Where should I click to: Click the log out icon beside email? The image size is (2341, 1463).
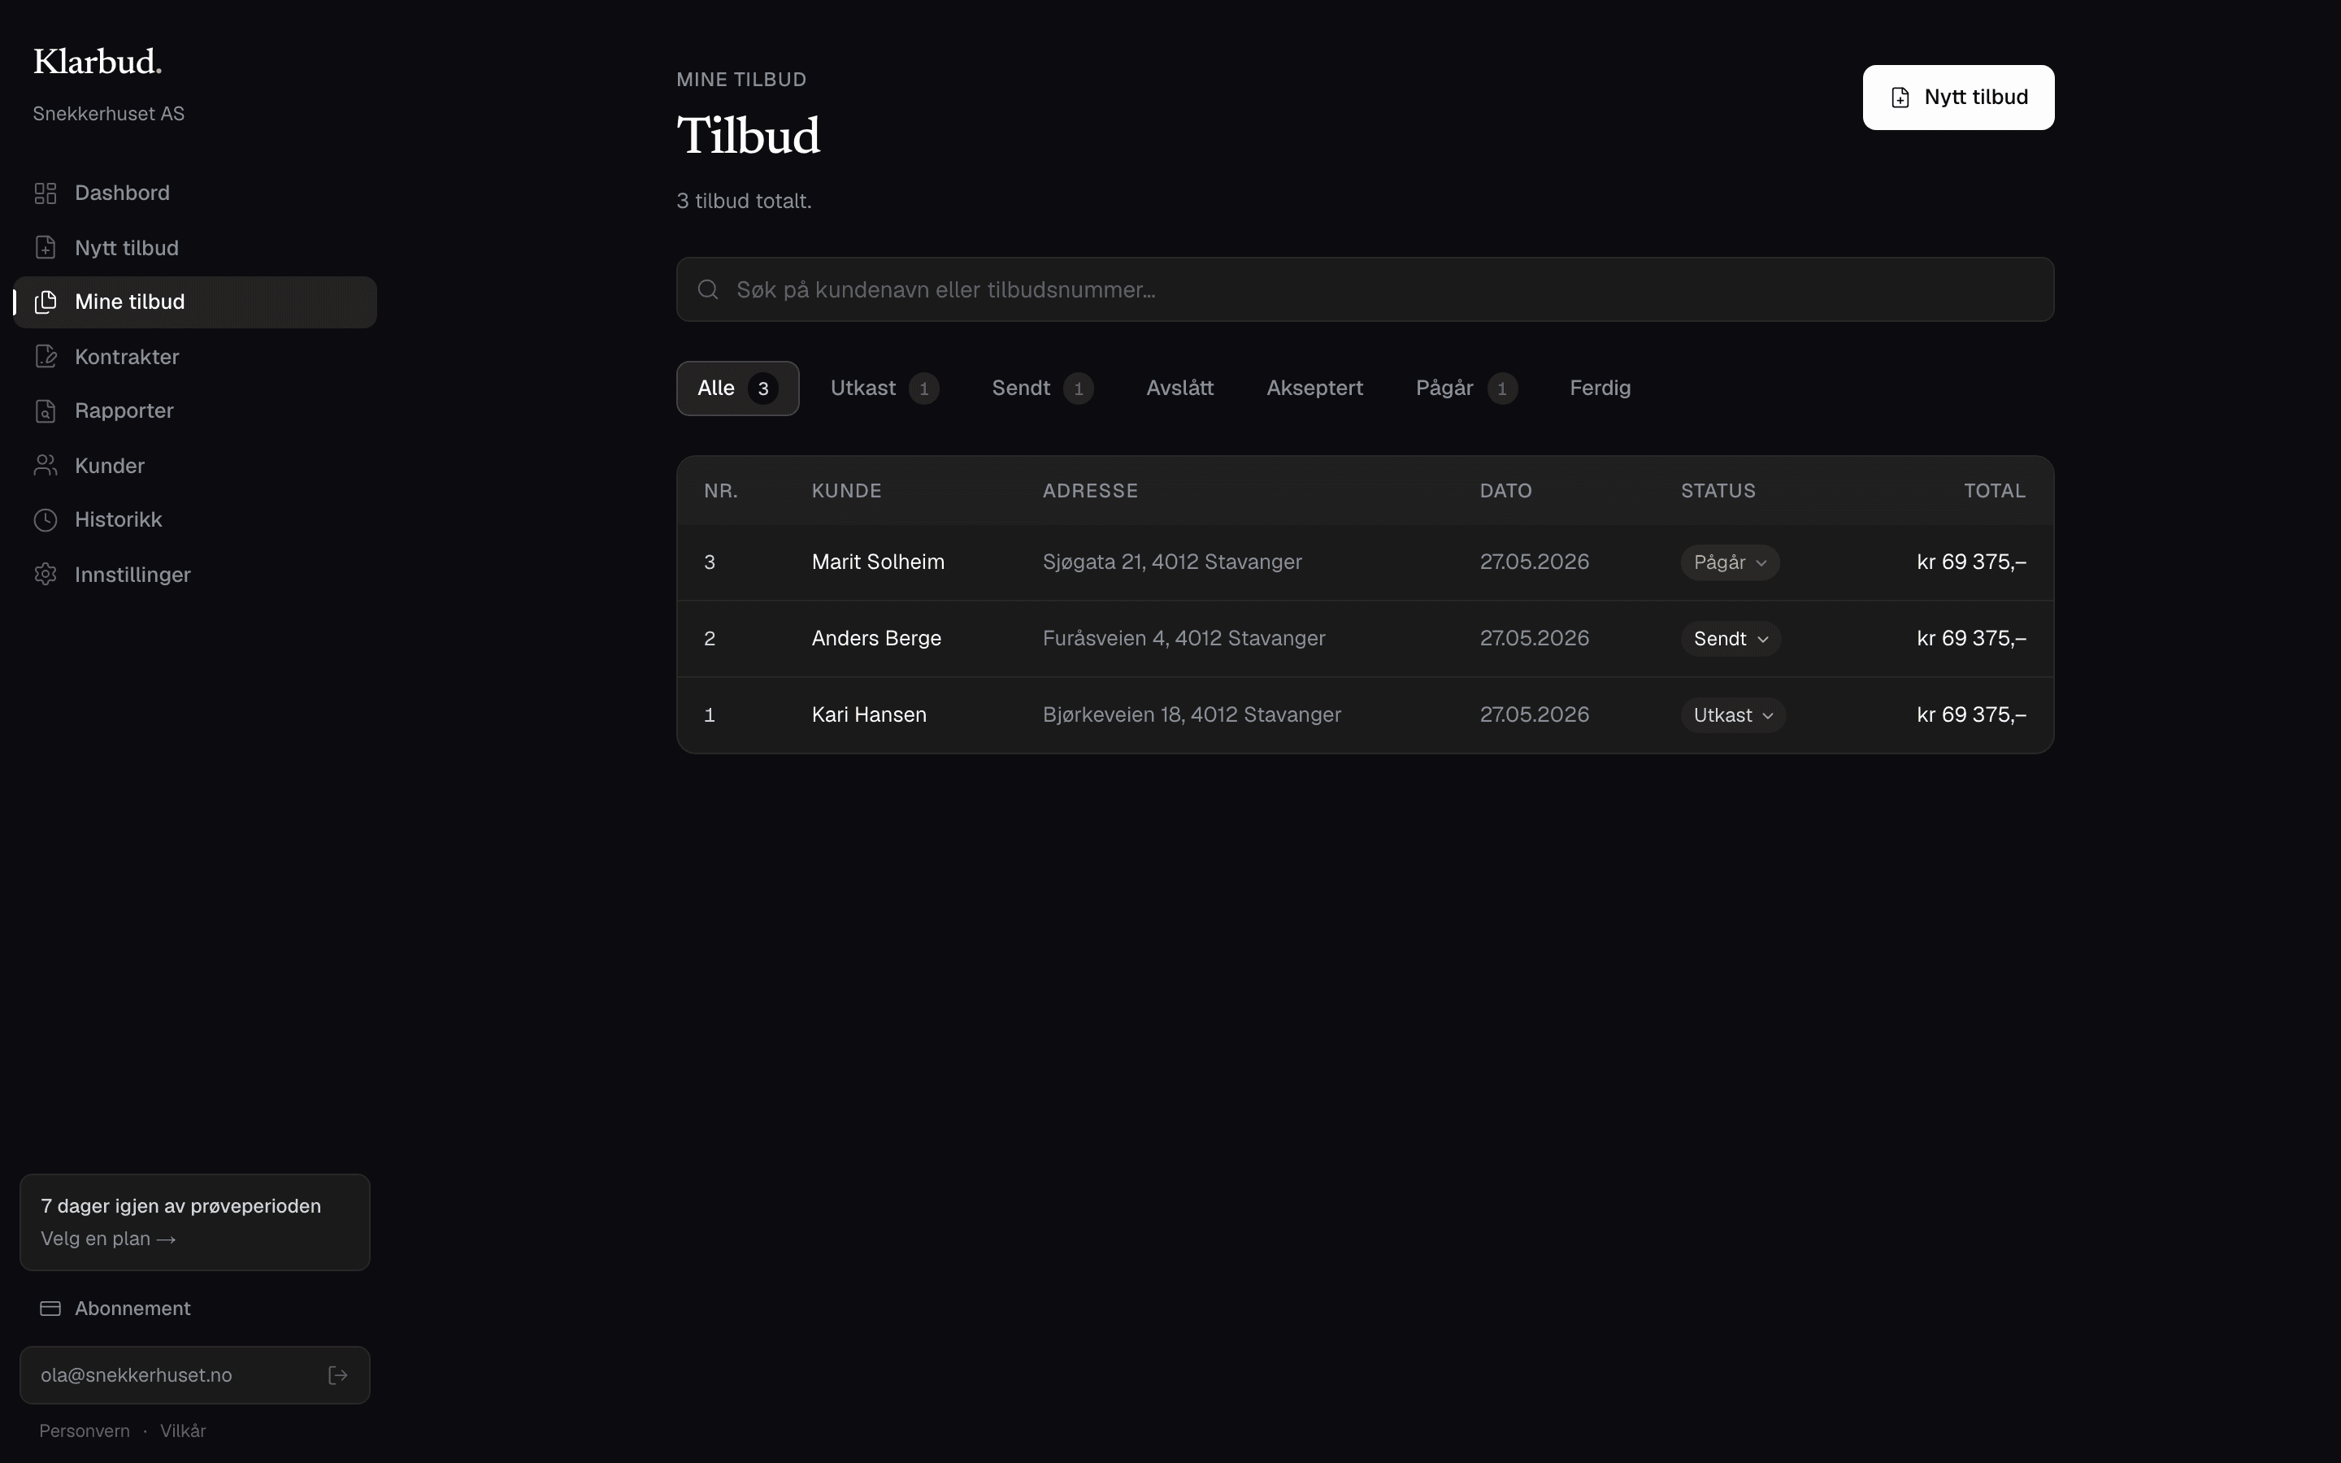337,1375
